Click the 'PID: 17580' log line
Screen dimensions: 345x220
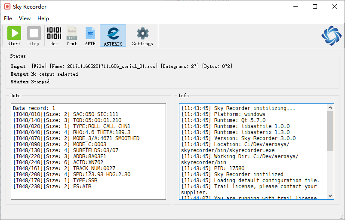213,168
